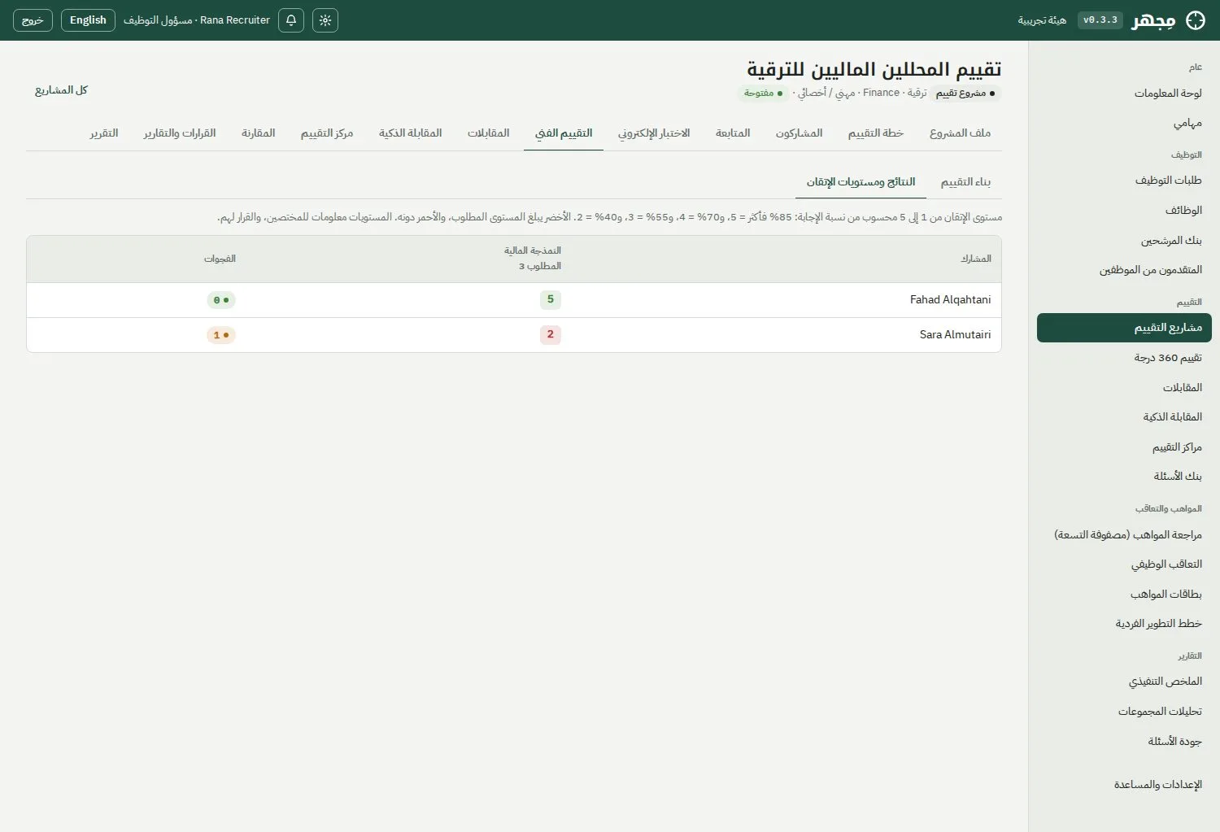This screenshot has height=832, width=1220.
Task: Open تقييم 360 درجة
Action: tap(1124, 358)
